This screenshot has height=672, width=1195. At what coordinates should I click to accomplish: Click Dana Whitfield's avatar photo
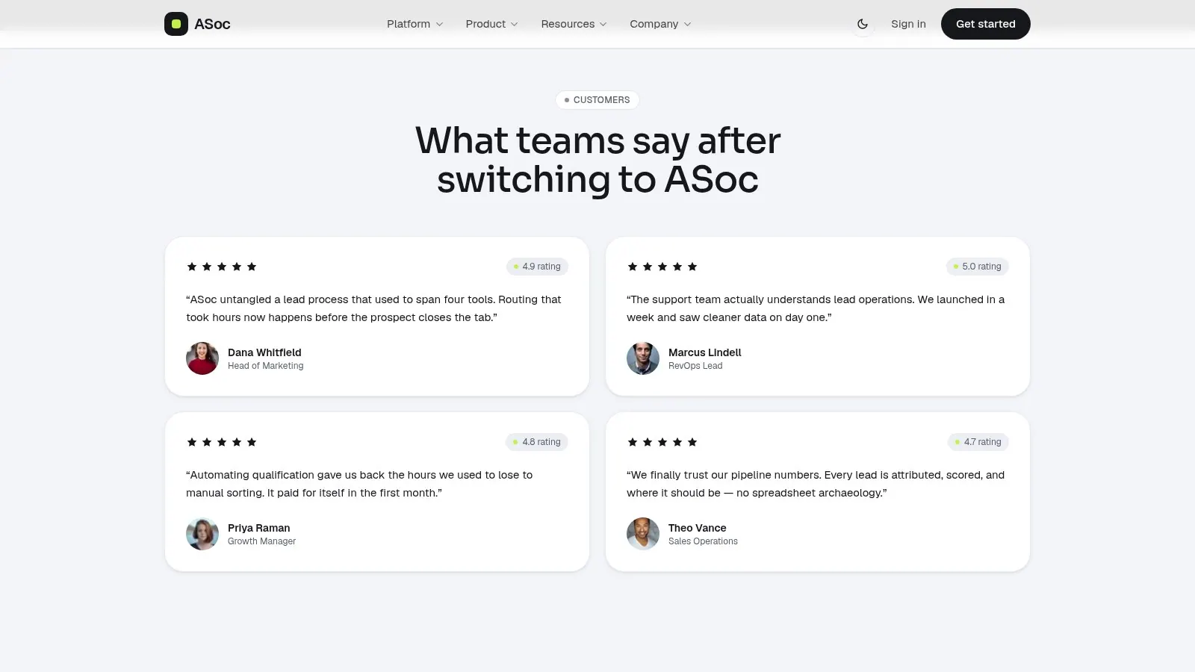tap(202, 358)
